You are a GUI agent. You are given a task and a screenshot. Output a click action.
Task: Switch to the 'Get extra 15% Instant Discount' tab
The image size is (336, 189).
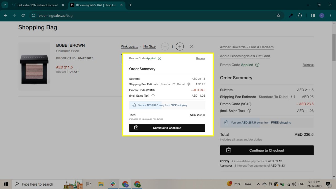tap(37, 5)
